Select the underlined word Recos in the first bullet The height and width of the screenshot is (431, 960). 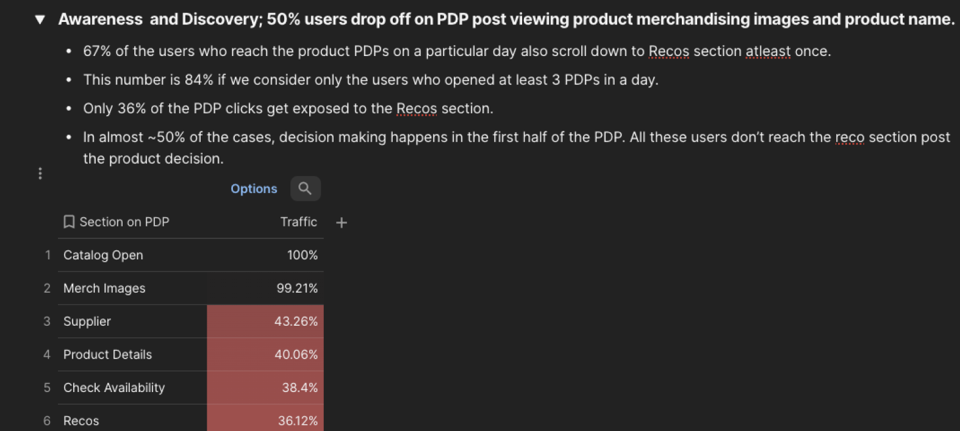668,51
